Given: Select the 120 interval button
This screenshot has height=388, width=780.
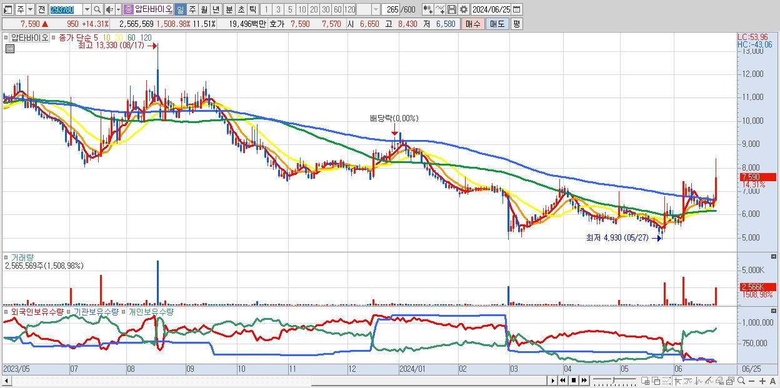Looking at the screenshot, I should point(350,9).
